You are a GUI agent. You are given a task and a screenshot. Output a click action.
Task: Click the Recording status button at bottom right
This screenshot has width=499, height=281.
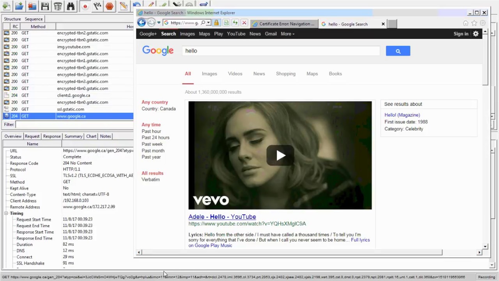[x=487, y=277]
